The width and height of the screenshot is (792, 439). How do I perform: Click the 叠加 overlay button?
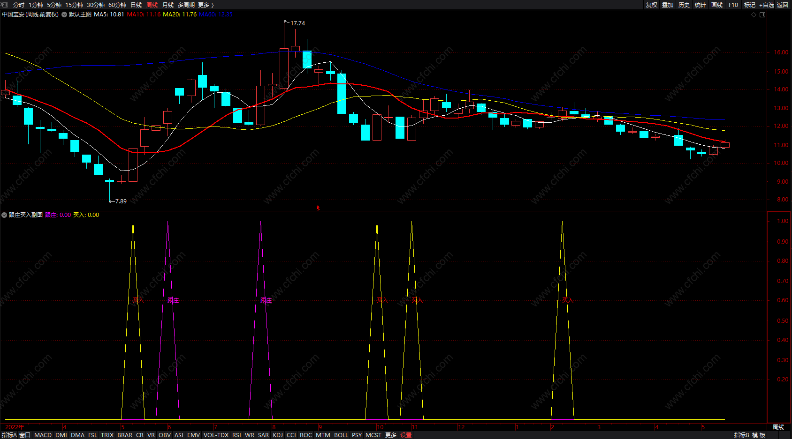point(668,5)
